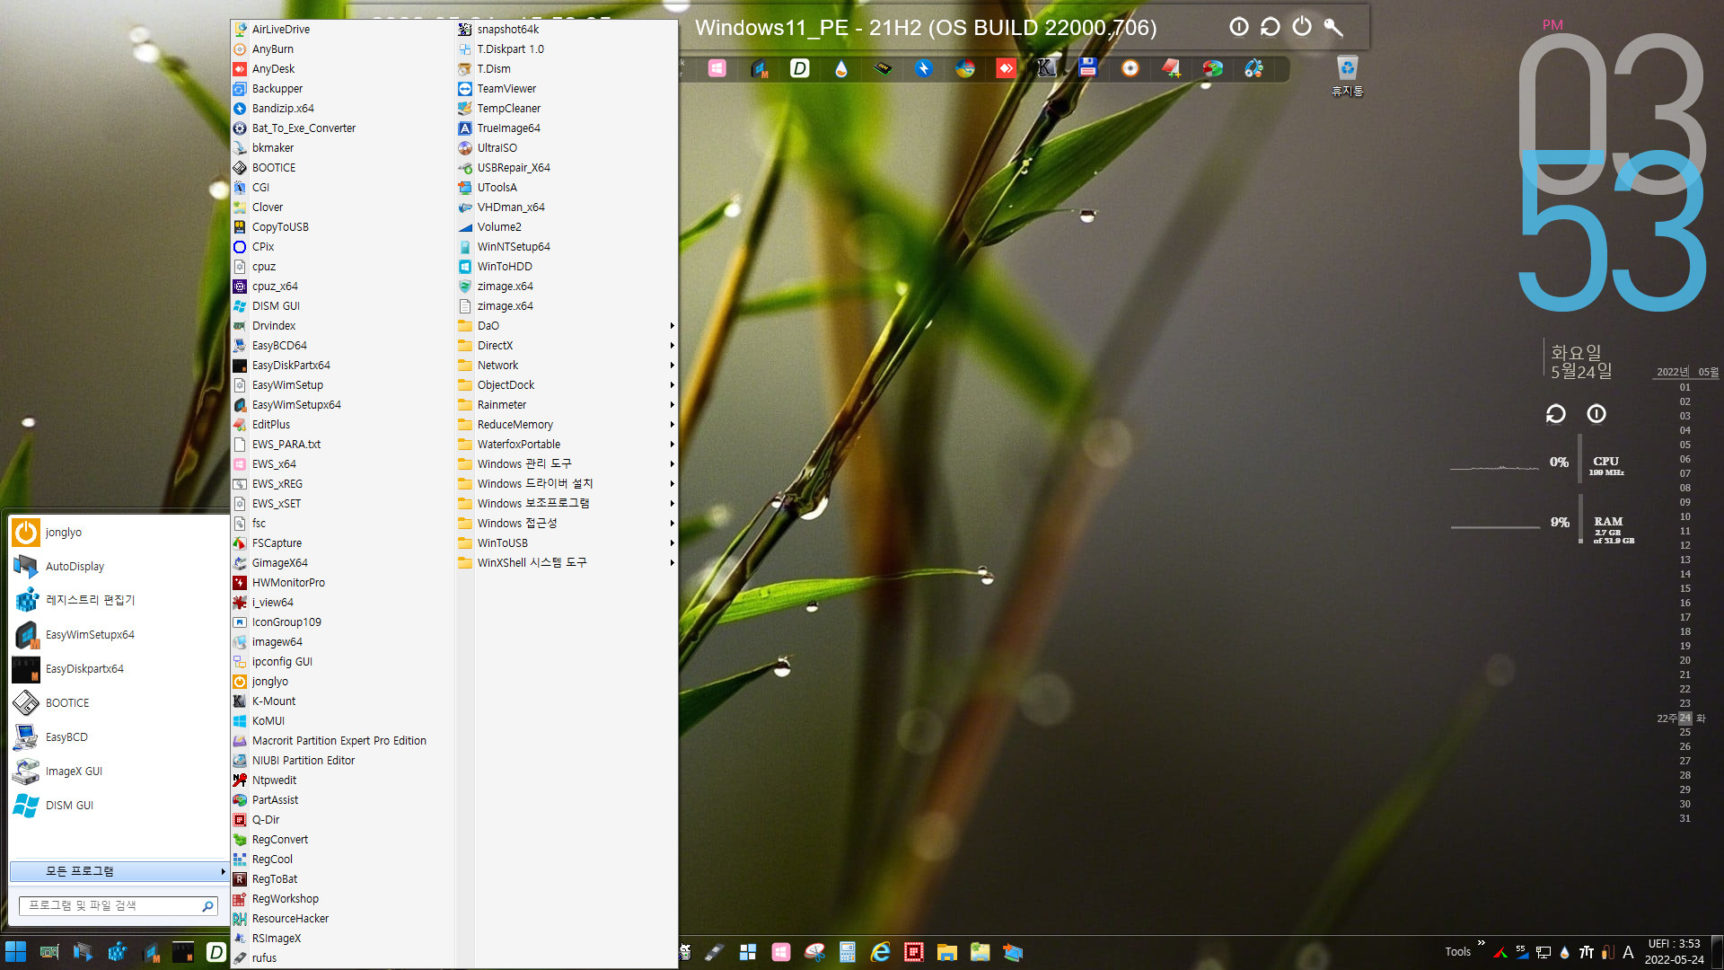This screenshot has height=970, width=1724.
Task: Open the AirLiveDrive program entry
Action: pyautogui.click(x=342, y=30)
